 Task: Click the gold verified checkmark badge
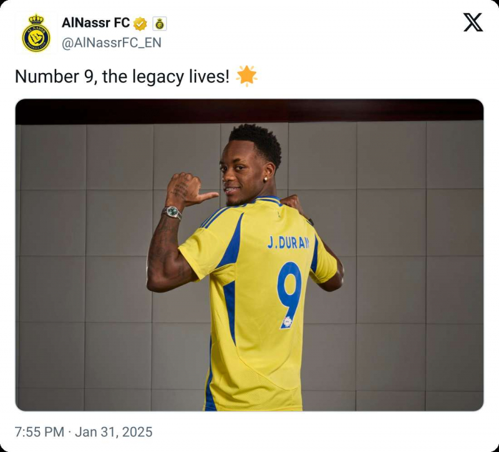click(x=140, y=24)
